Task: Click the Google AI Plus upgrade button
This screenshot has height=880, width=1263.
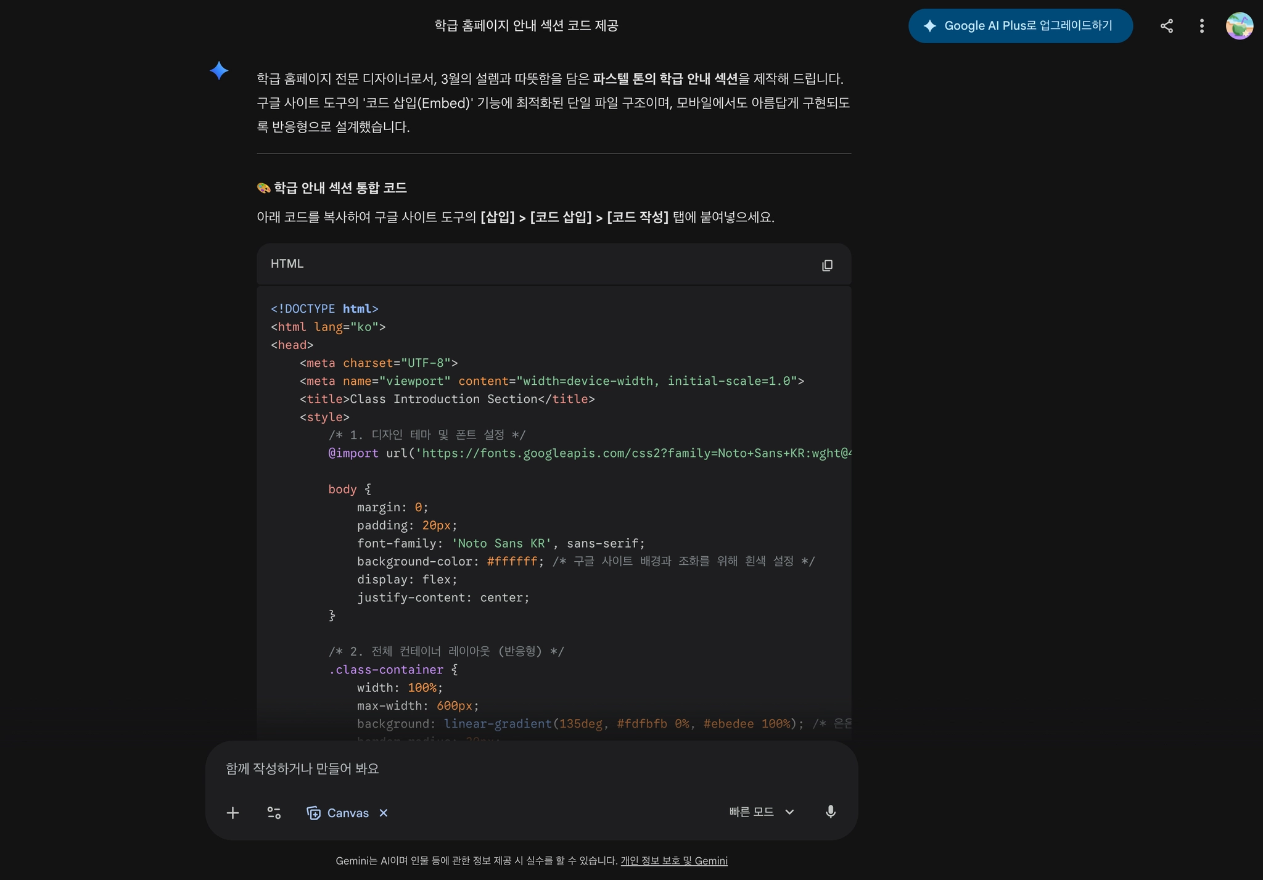Action: click(x=1020, y=26)
